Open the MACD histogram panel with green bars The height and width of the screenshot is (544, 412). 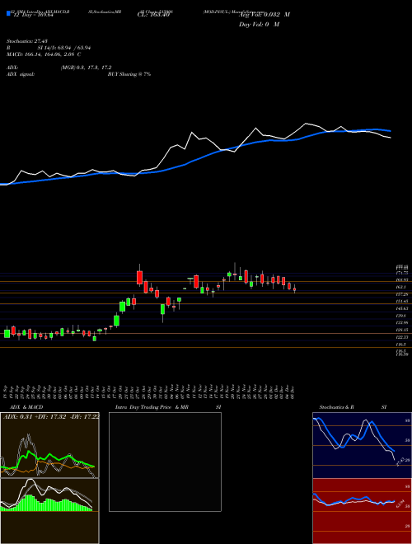pos(49,511)
